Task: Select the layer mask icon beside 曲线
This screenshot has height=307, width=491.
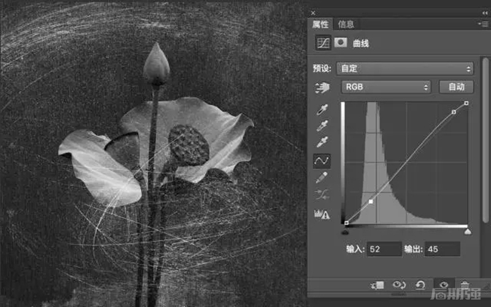Action: [341, 42]
